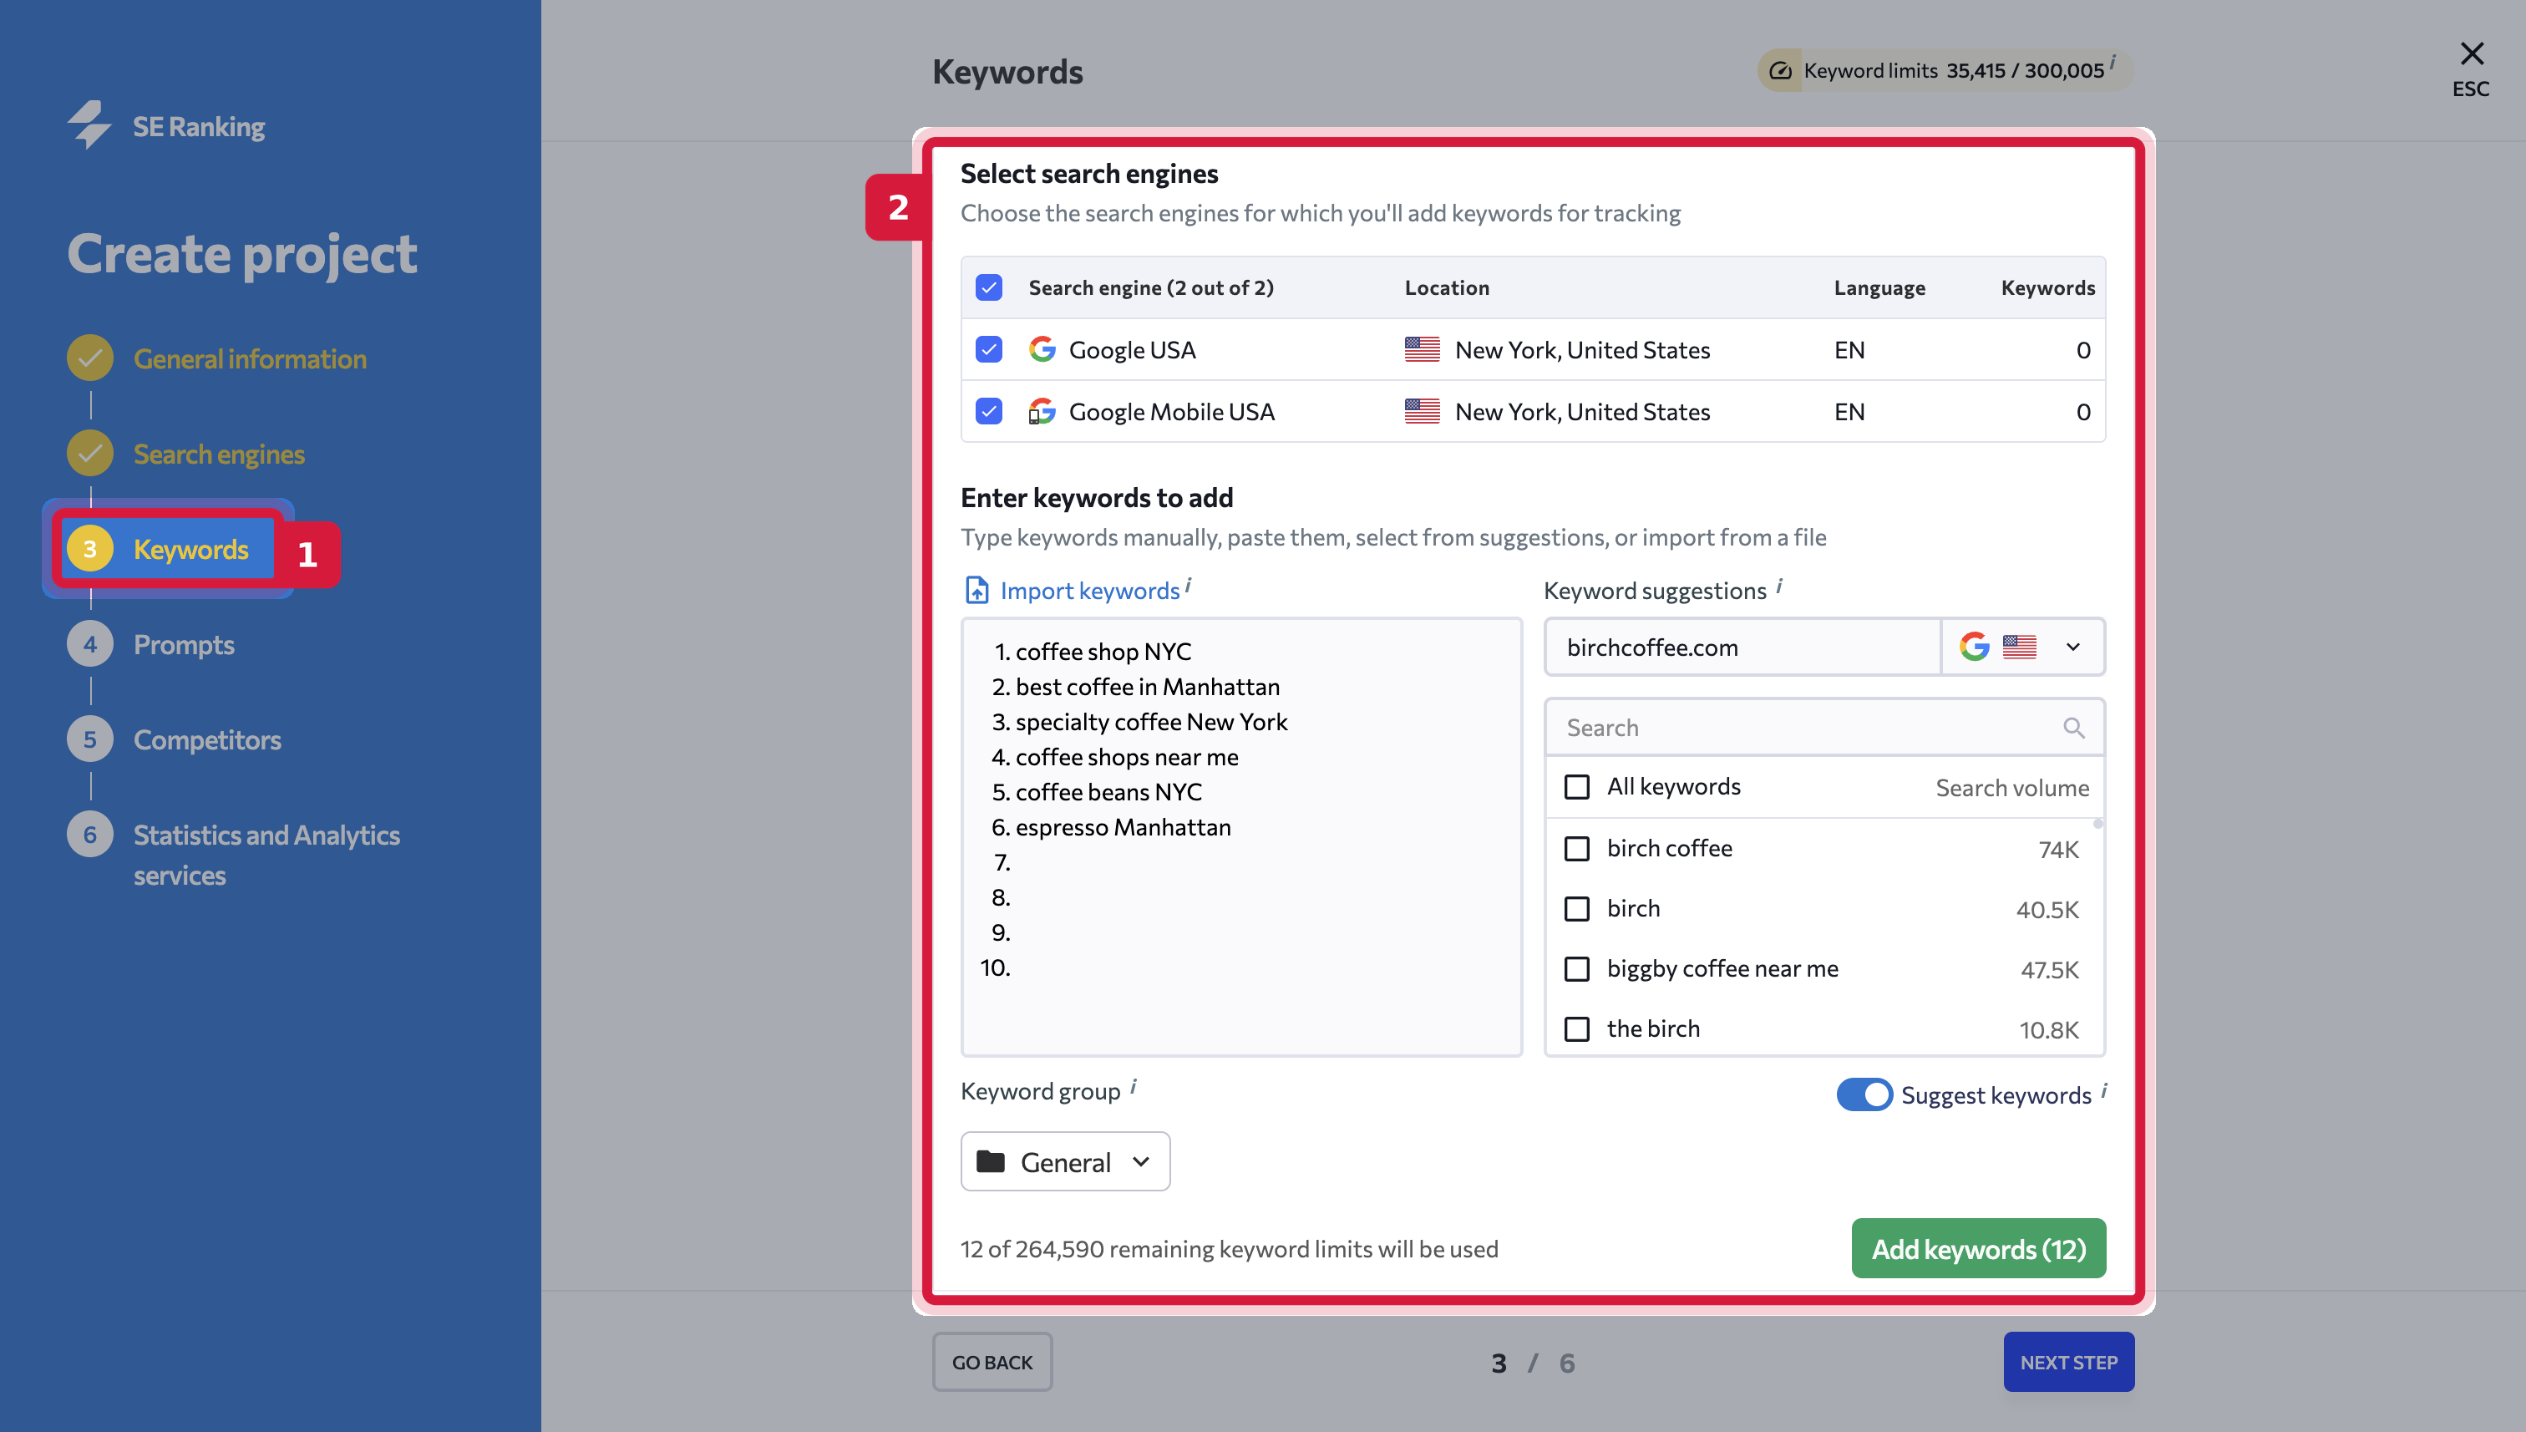This screenshot has height=1432, width=2526.
Task: Check the birch coffee suggestion checkbox
Action: coord(1576,848)
